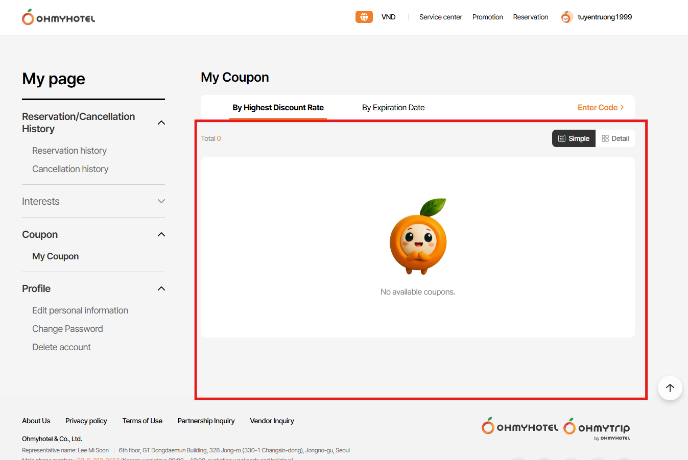Image resolution: width=688 pixels, height=460 pixels.
Task: Open Promotion from the top menu
Action: (488, 17)
